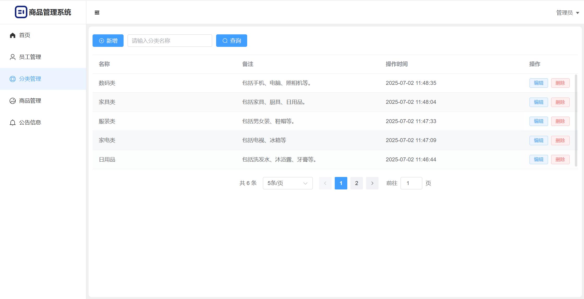This screenshot has height=299, width=584.
Task: Click the 前往 page number input
Action: [x=411, y=183]
